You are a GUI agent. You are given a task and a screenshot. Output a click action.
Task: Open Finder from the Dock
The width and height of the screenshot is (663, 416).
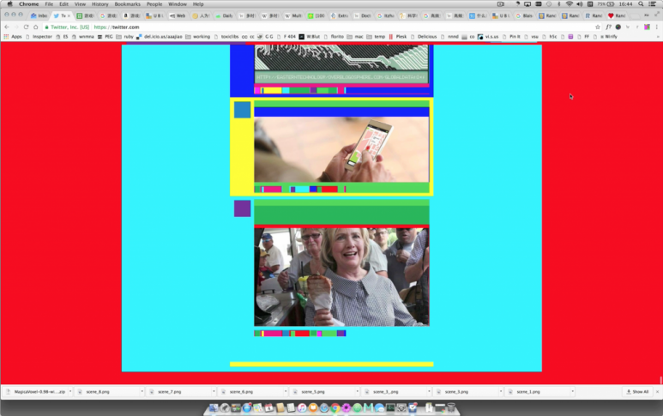tap(213, 408)
